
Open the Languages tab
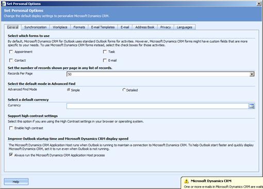[185, 27]
